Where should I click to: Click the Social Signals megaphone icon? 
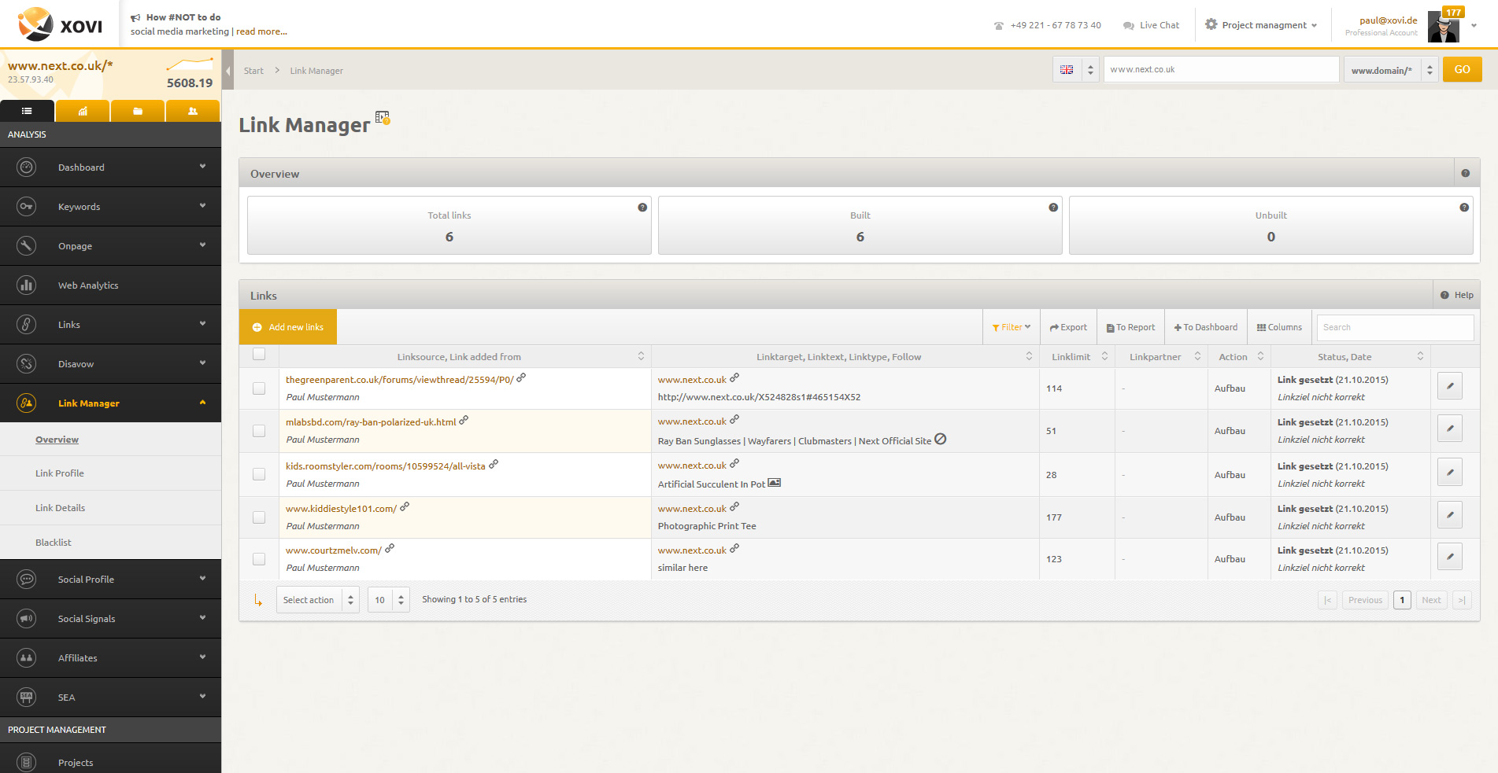click(x=27, y=619)
